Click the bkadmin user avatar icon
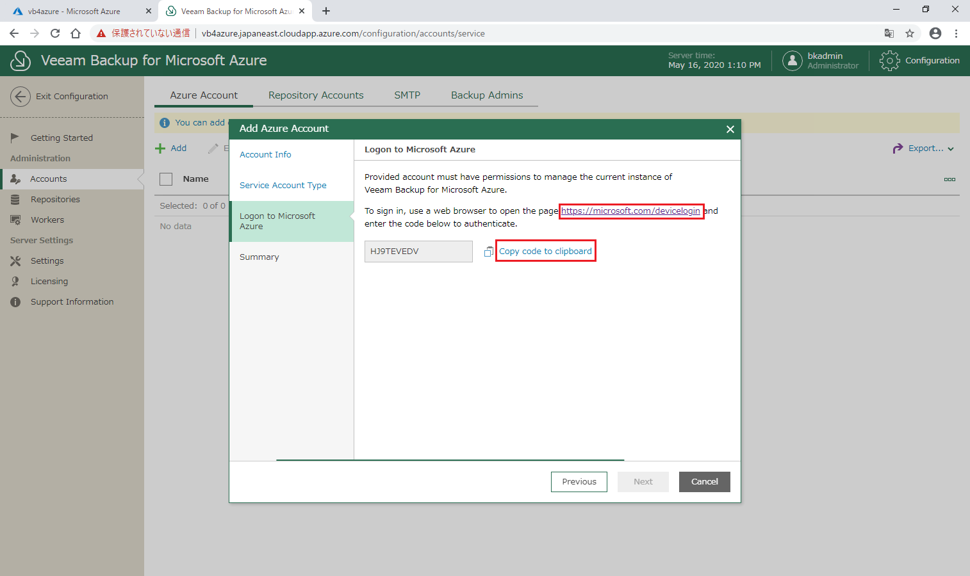 click(x=793, y=61)
